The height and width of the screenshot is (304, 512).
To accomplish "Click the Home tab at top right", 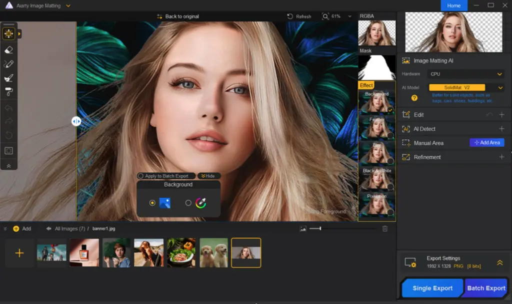I will click(453, 5).
